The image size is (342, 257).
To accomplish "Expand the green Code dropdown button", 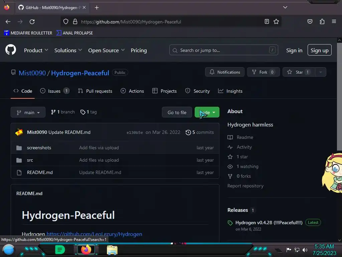I will (x=207, y=112).
